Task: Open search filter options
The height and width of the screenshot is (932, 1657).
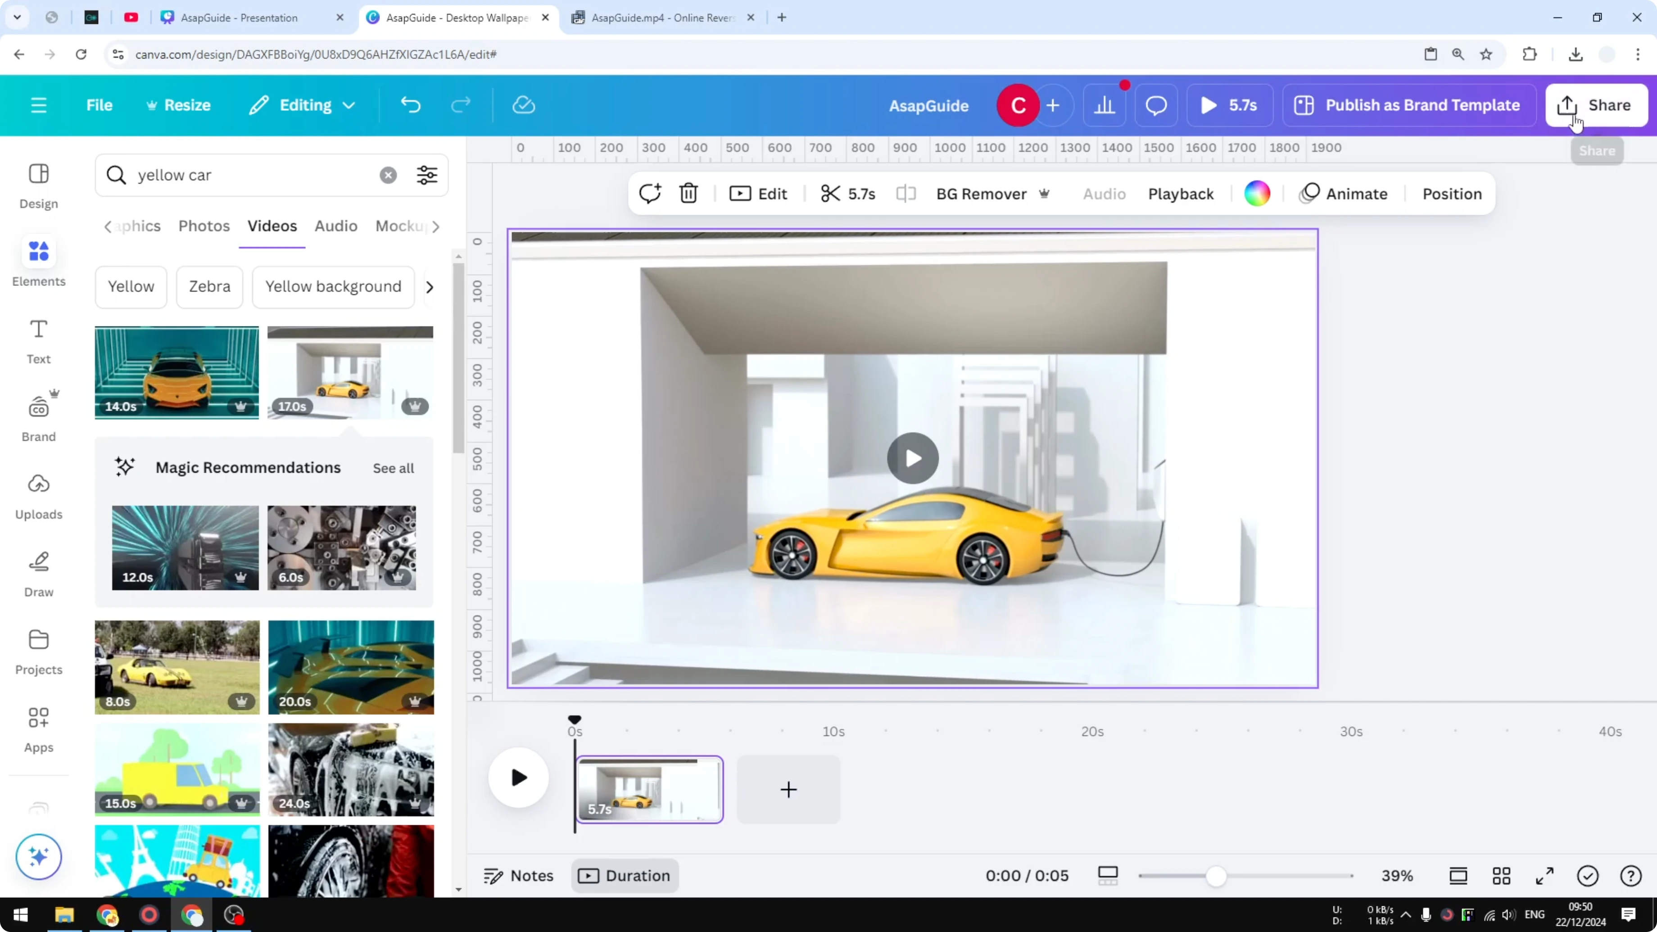Action: click(x=426, y=175)
